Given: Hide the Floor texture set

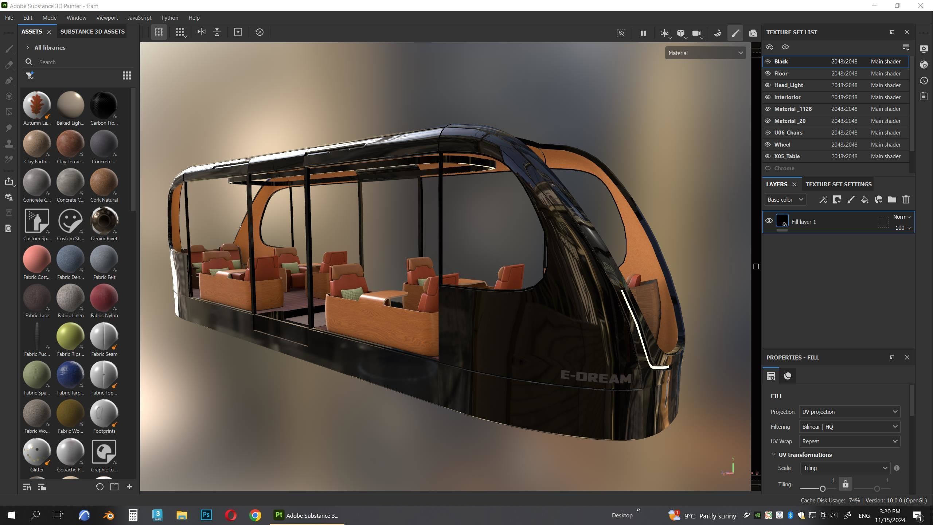Looking at the screenshot, I should [x=768, y=73].
